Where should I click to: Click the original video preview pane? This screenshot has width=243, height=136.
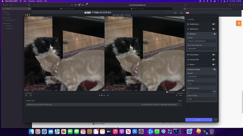pos(64,54)
